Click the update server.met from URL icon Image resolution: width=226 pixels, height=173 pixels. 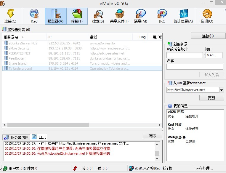point(170,83)
